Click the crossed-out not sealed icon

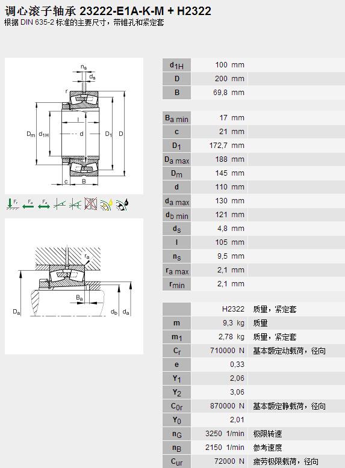tap(90, 204)
